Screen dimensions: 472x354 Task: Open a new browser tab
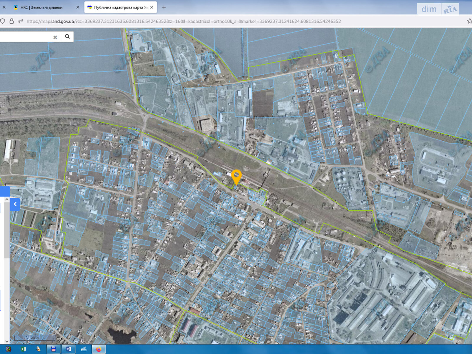coord(164,7)
